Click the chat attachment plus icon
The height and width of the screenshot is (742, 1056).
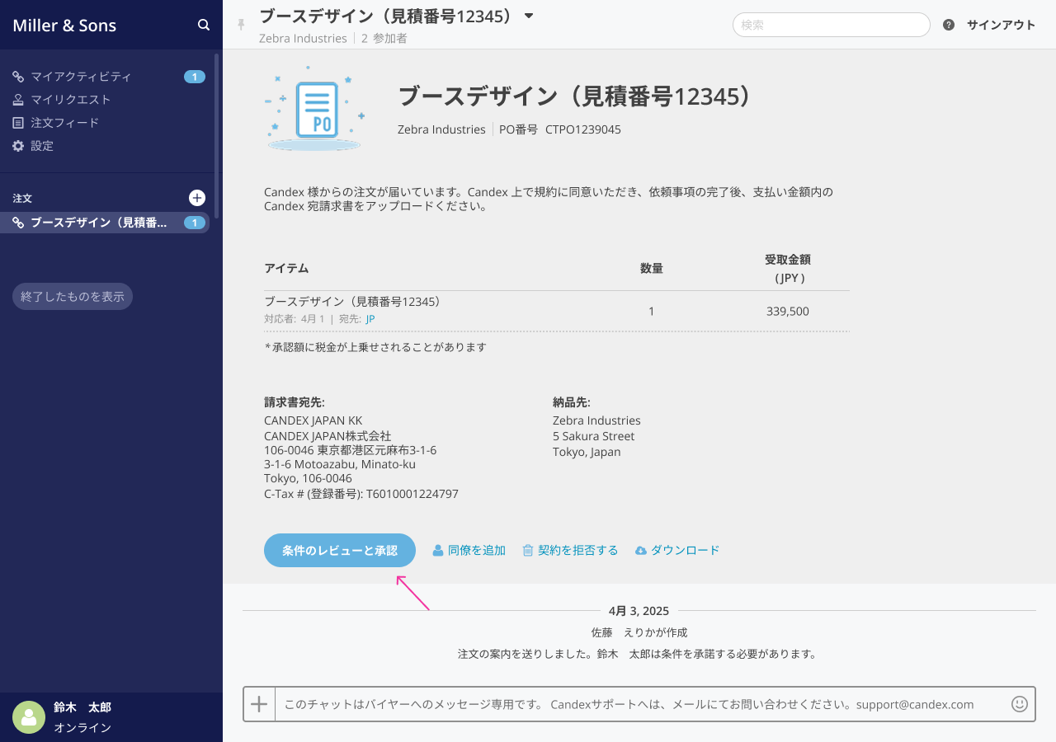point(259,704)
